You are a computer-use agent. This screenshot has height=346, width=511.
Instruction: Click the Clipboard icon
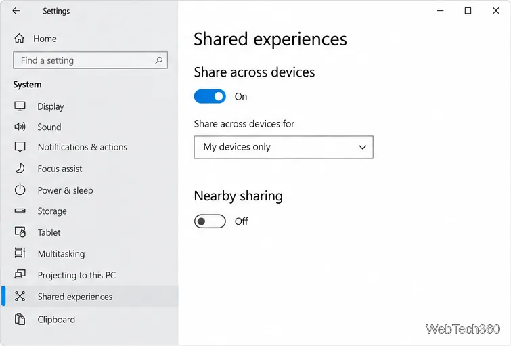(x=20, y=320)
